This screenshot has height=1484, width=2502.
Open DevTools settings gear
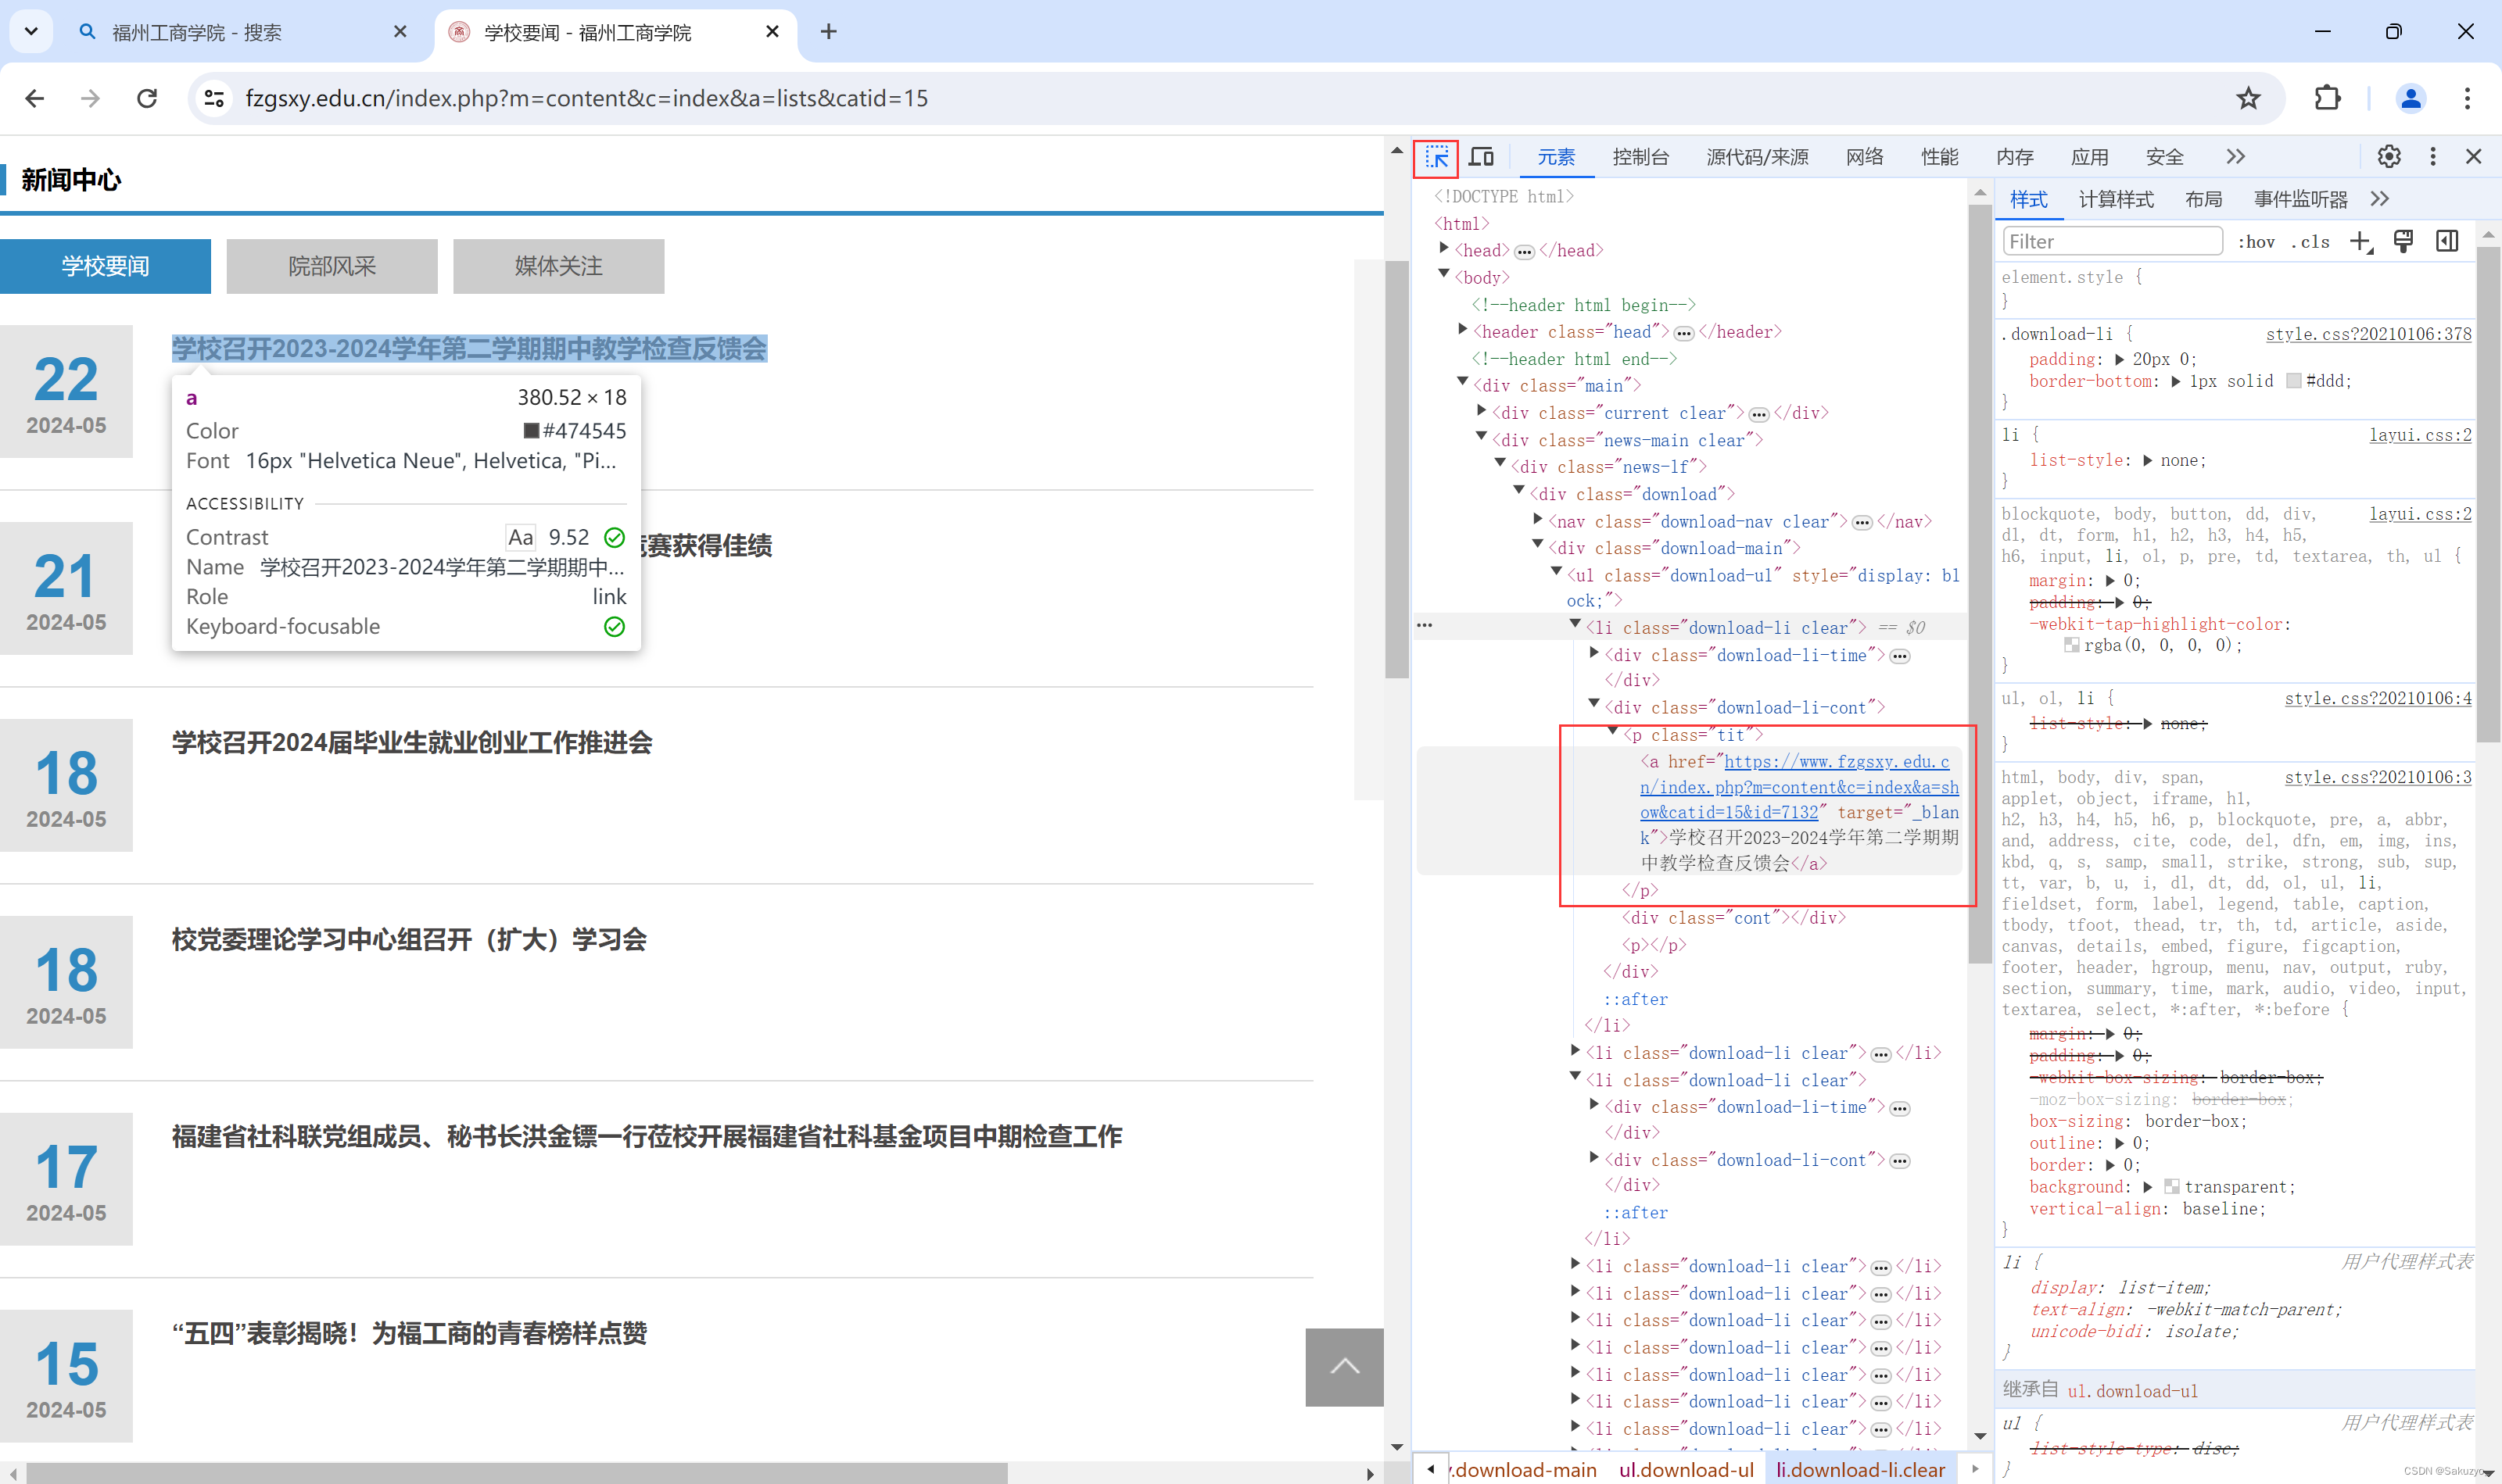pyautogui.click(x=2389, y=157)
